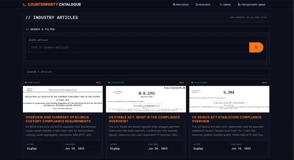
Task: Click the Research flask icon
Action: pyautogui.click(x=197, y=4)
